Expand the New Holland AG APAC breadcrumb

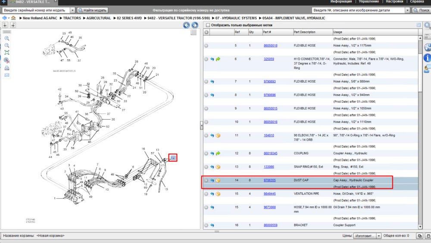(21, 18)
